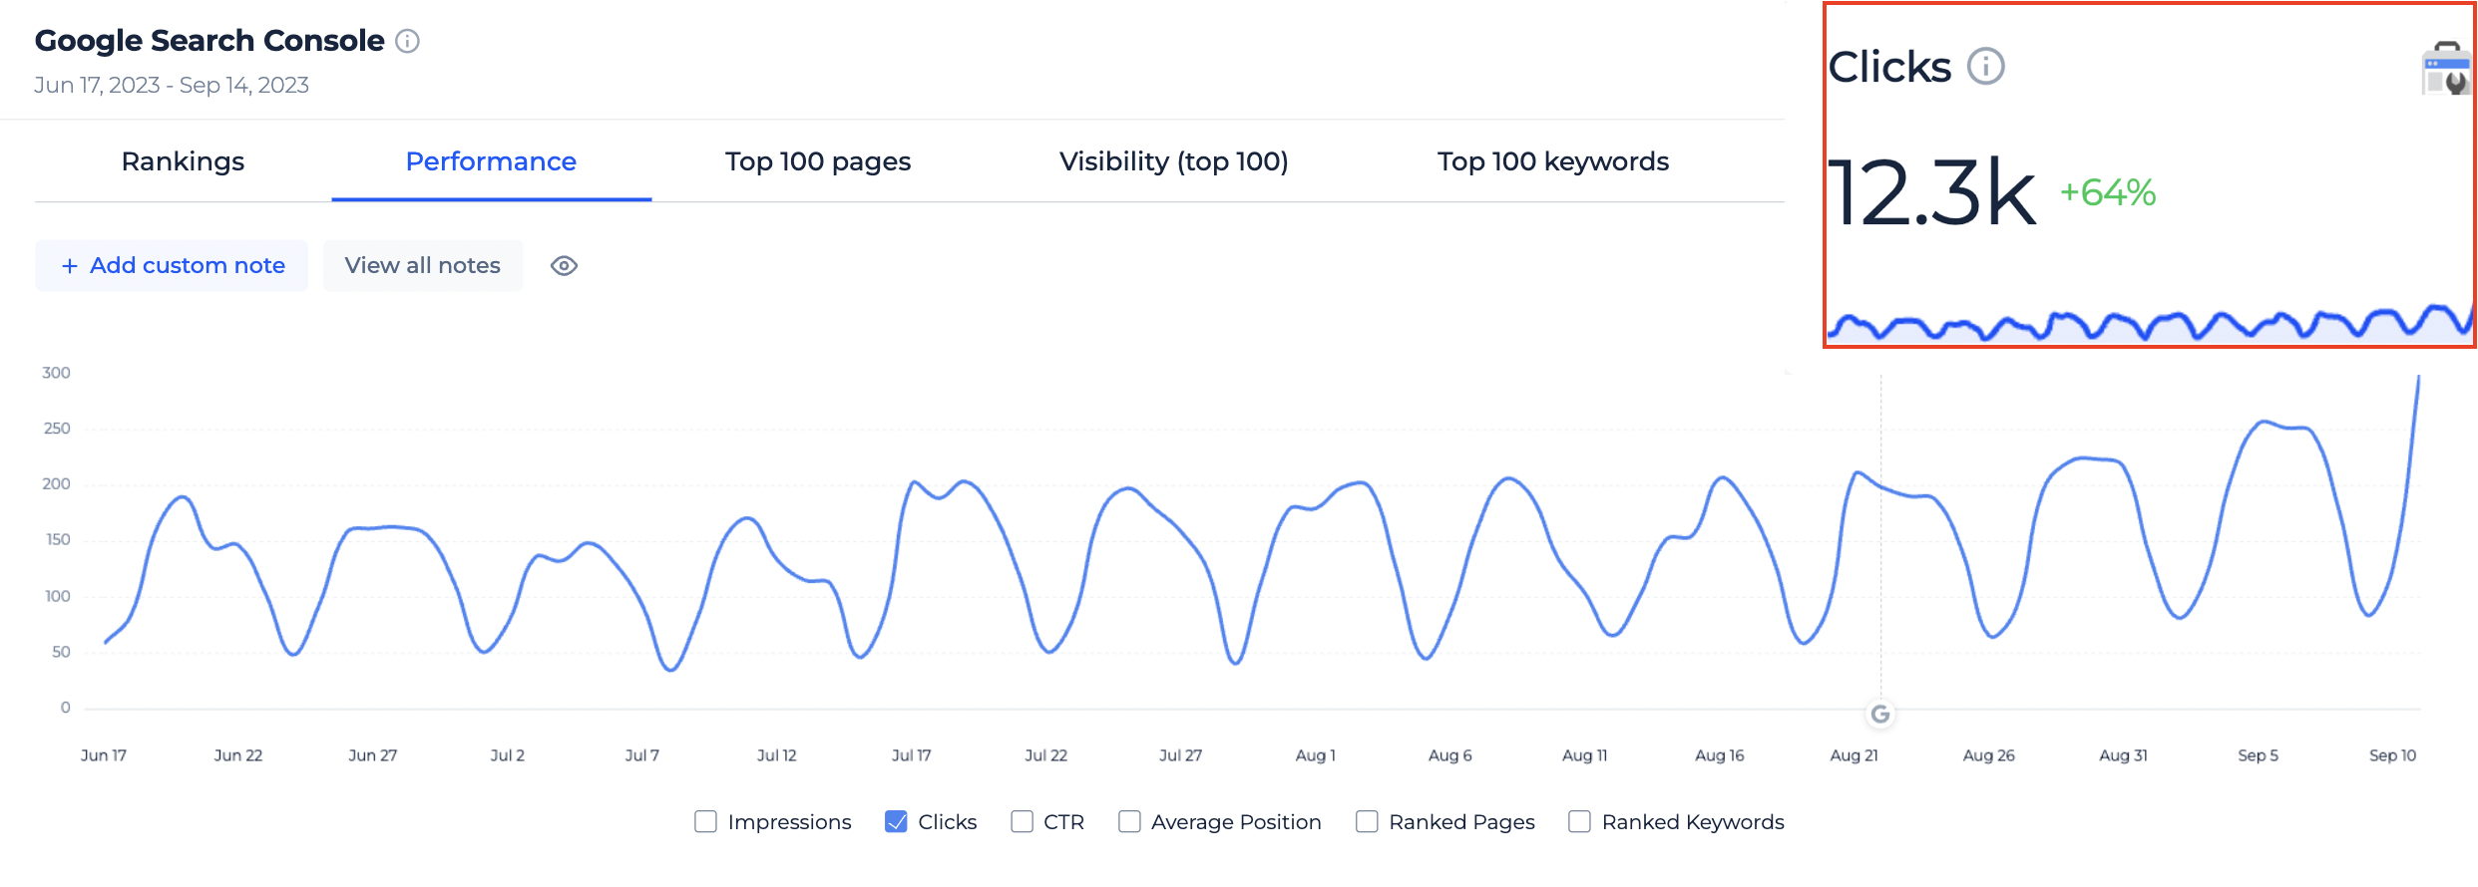This screenshot has height=887, width=2478.
Task: Click Add custom note button
Action: 172,266
